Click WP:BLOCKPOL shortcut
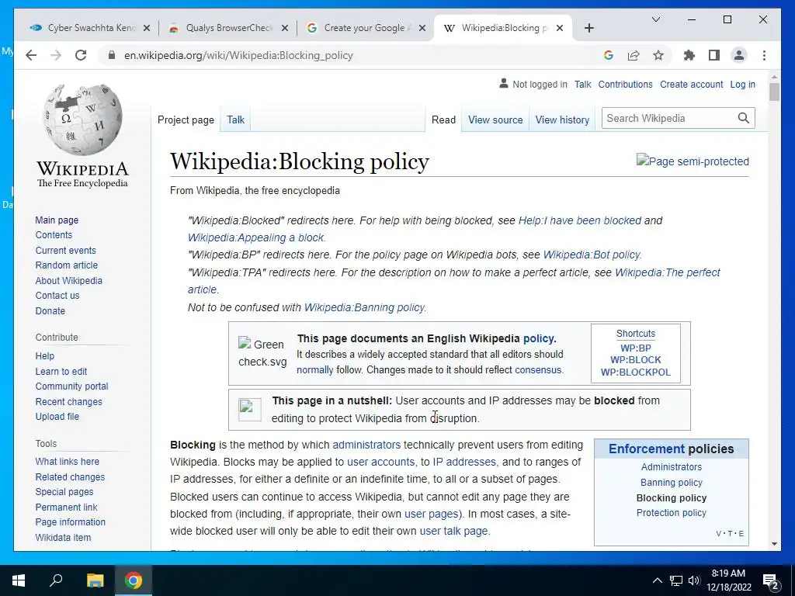 click(x=635, y=372)
